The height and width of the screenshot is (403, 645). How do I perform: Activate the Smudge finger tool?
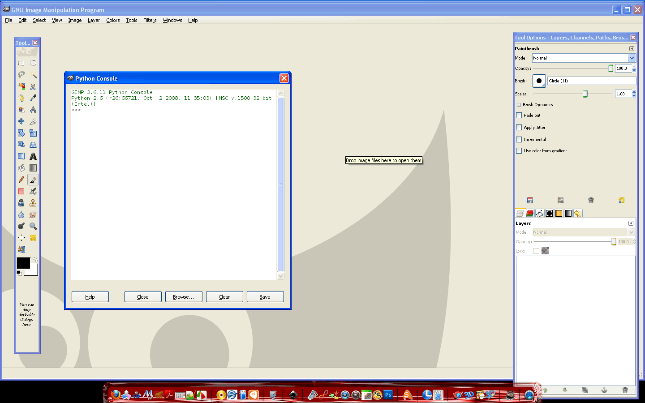(33, 214)
